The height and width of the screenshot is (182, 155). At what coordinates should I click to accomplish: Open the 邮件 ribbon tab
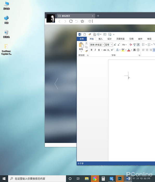(140, 39)
